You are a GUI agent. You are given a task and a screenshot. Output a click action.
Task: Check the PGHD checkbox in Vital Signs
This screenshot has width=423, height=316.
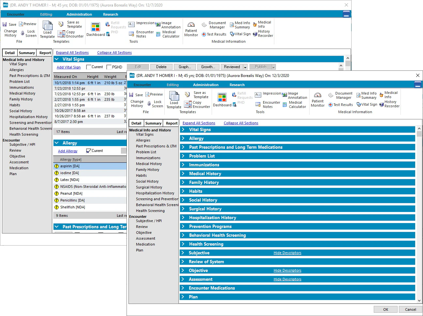[x=108, y=67]
